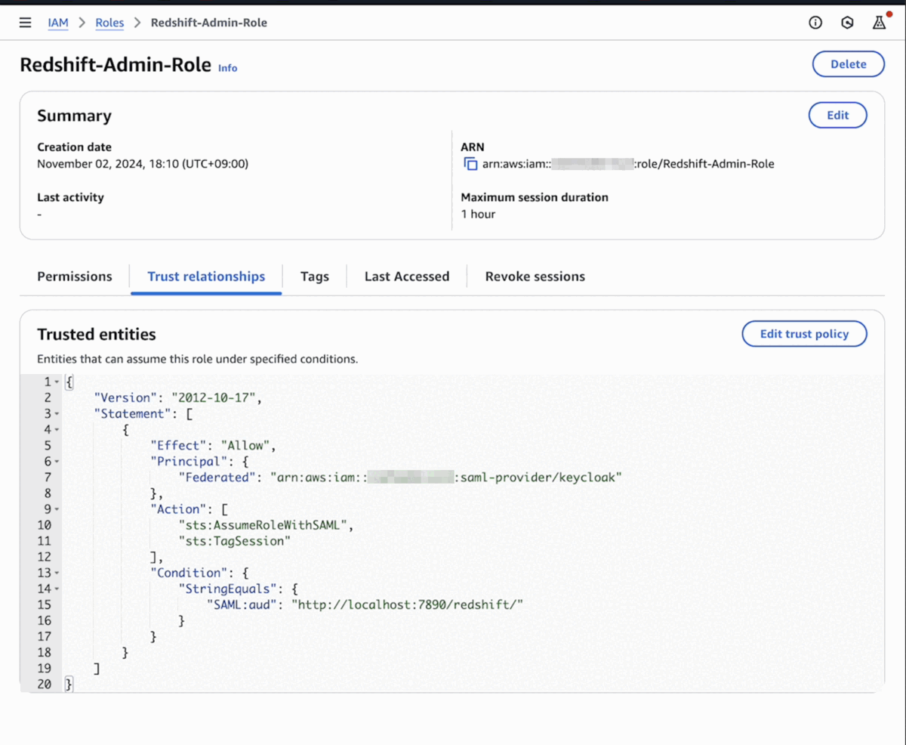Copy the role ARN with copy icon
906x745 pixels.
tap(470, 164)
